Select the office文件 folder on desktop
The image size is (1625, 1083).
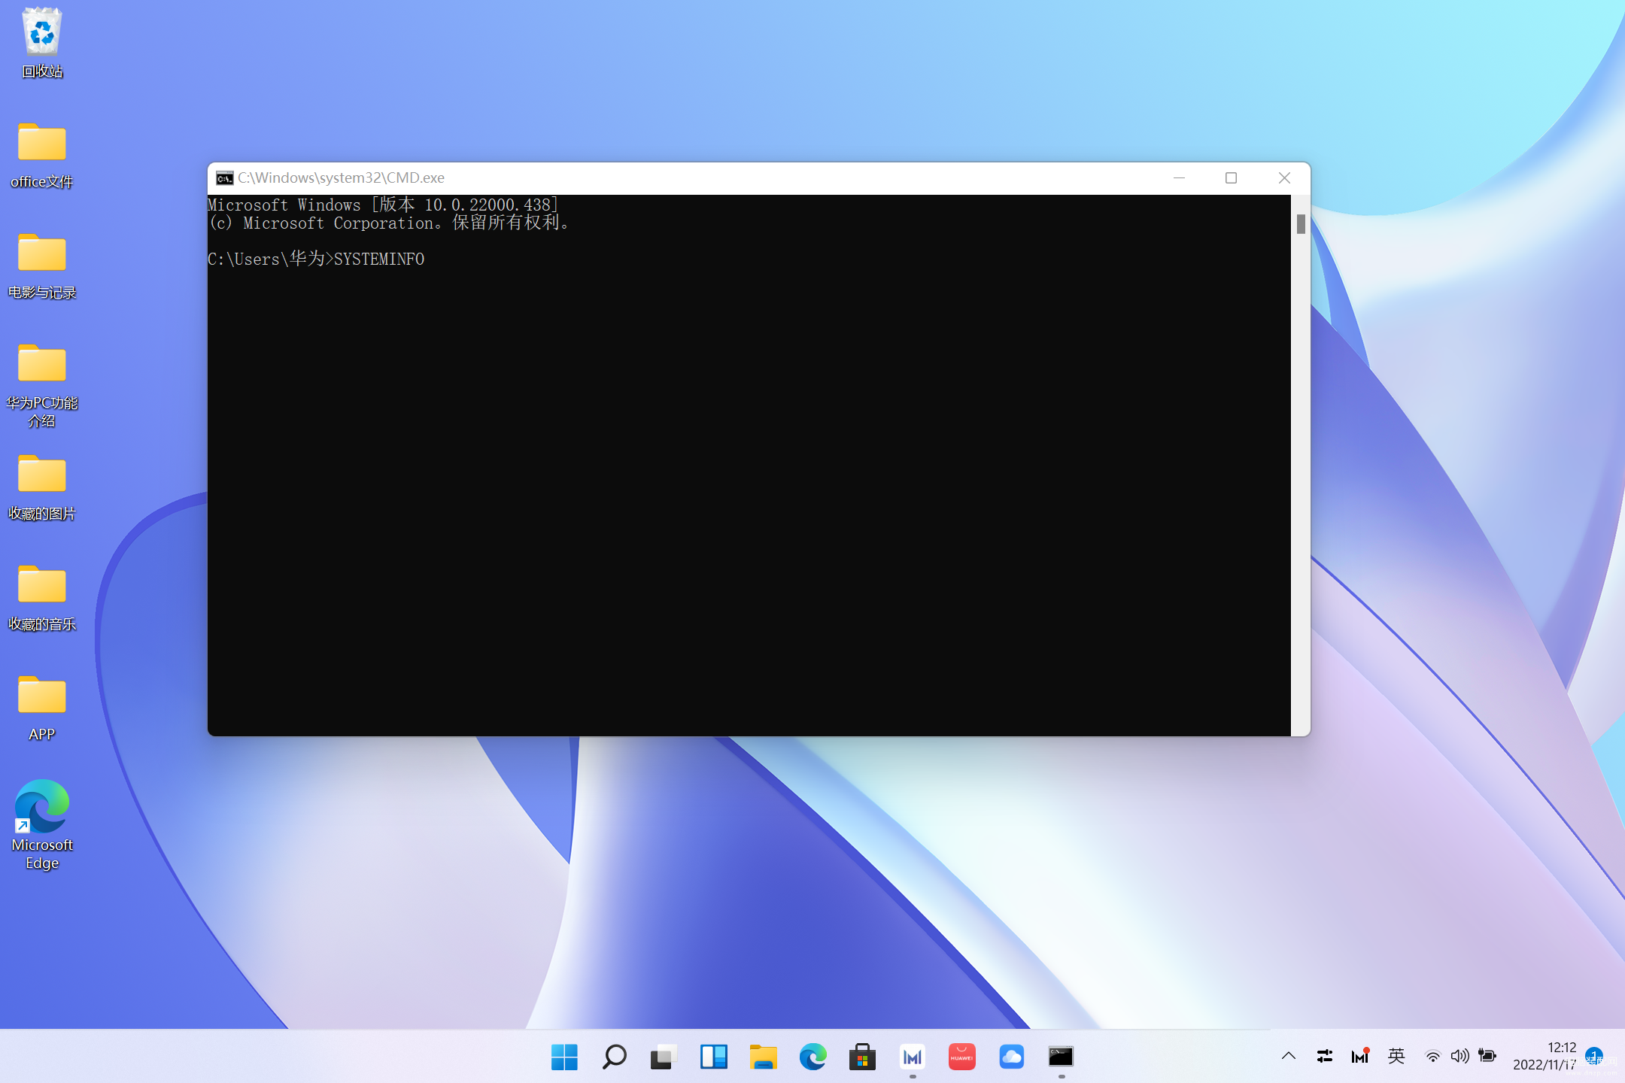click(x=41, y=156)
